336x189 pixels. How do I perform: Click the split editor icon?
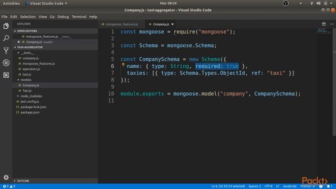(324, 24)
